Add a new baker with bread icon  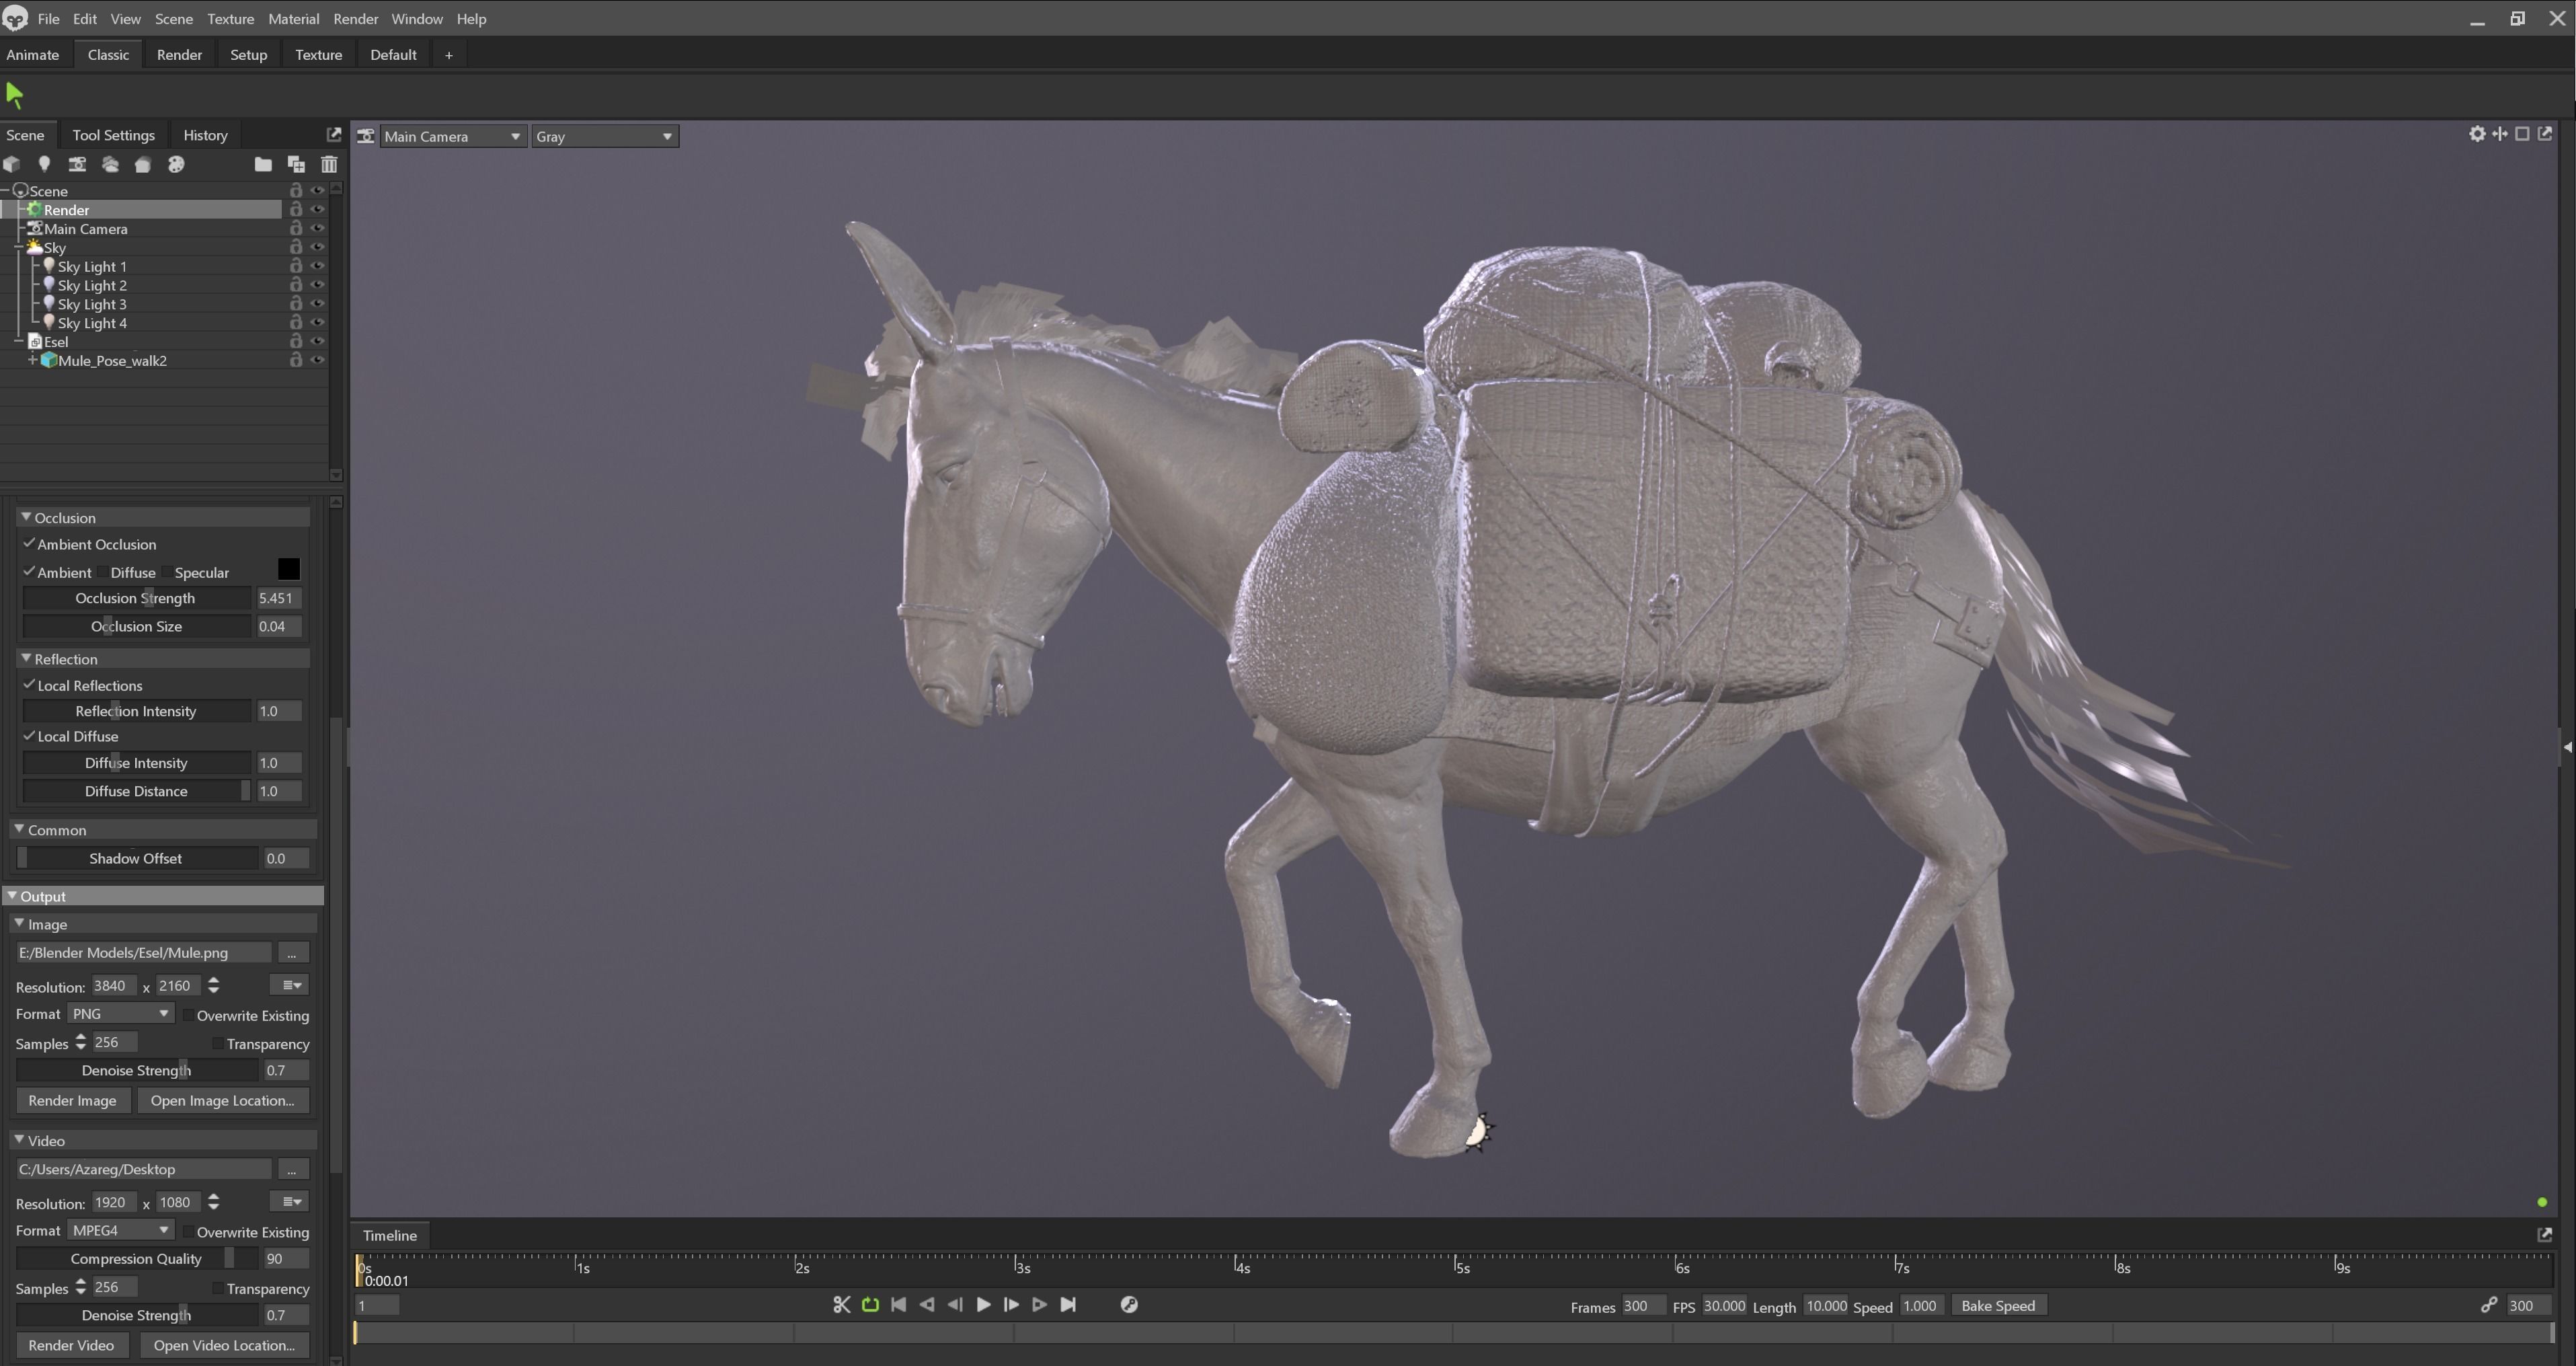tap(143, 164)
